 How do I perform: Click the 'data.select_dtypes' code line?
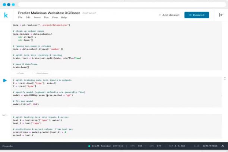38,49
